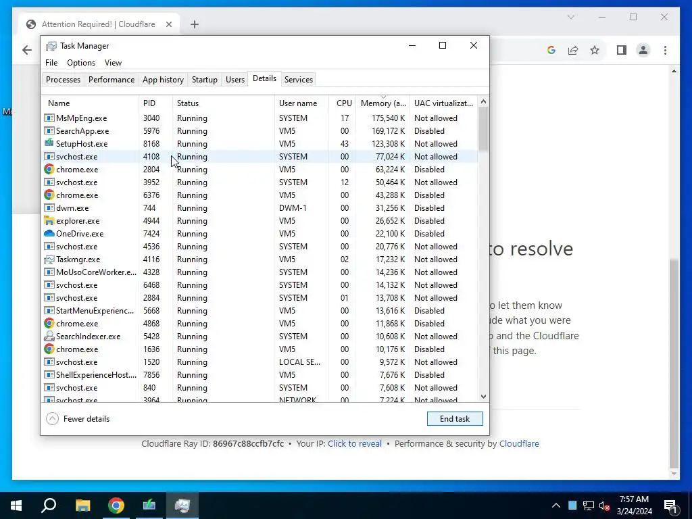Open the notification center icon
Viewport: 692px width, 519px height.
pyautogui.click(x=671, y=506)
